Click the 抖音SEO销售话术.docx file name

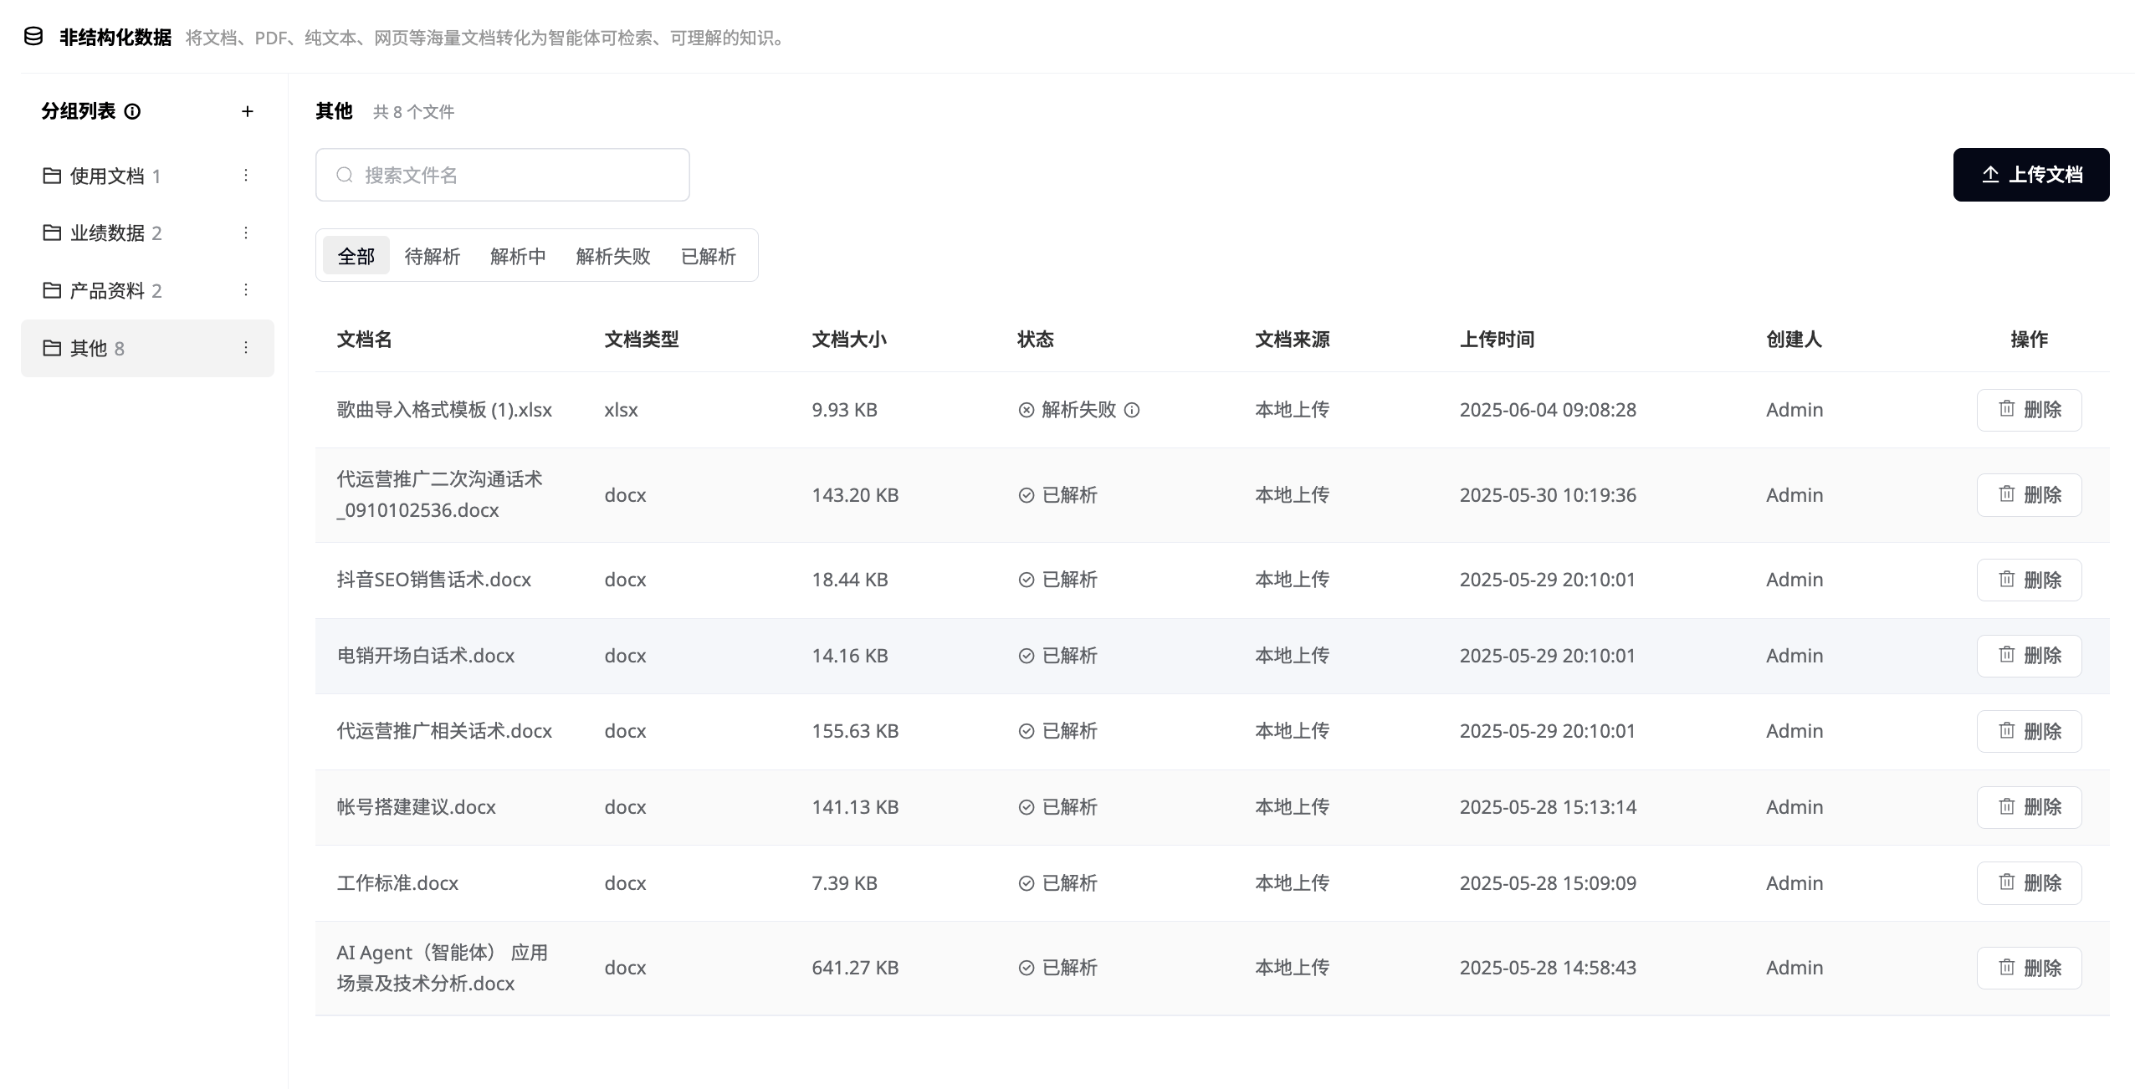(433, 580)
